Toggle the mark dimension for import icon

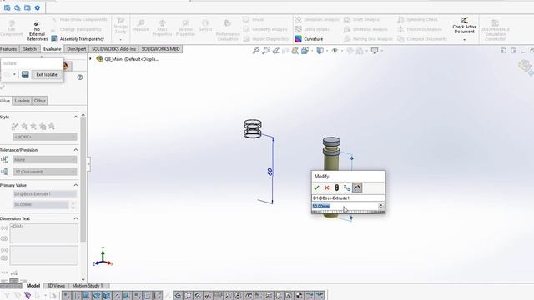pyautogui.click(x=357, y=187)
